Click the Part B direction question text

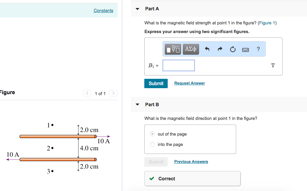coord(201,119)
